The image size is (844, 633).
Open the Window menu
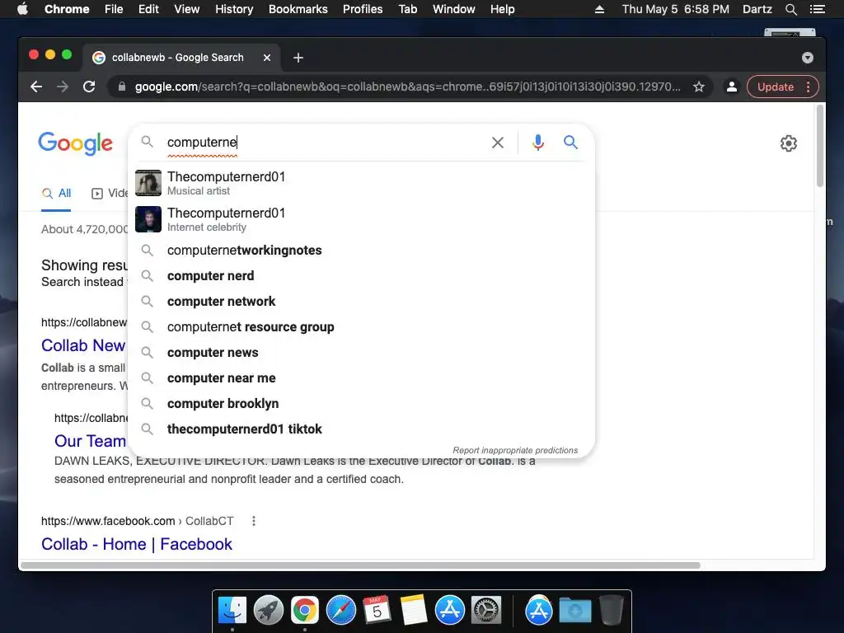point(454,9)
